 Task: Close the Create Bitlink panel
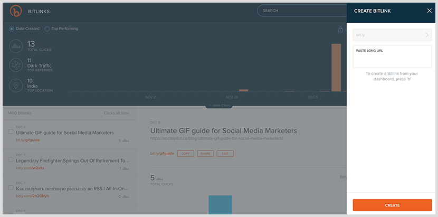point(429,11)
